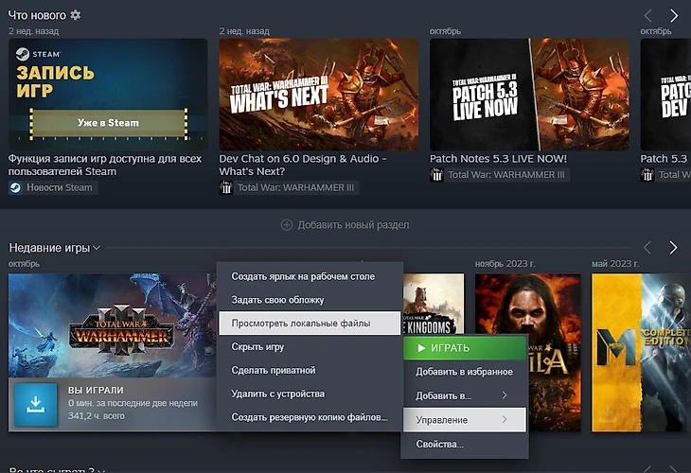Go to previous news with top left arrow
This screenshot has width=691, height=473.
click(x=647, y=16)
